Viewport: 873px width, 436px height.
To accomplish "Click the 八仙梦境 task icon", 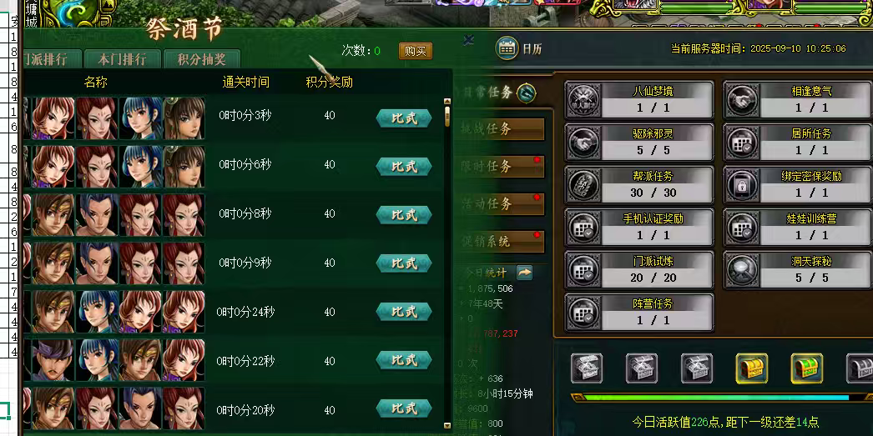I will coord(583,100).
